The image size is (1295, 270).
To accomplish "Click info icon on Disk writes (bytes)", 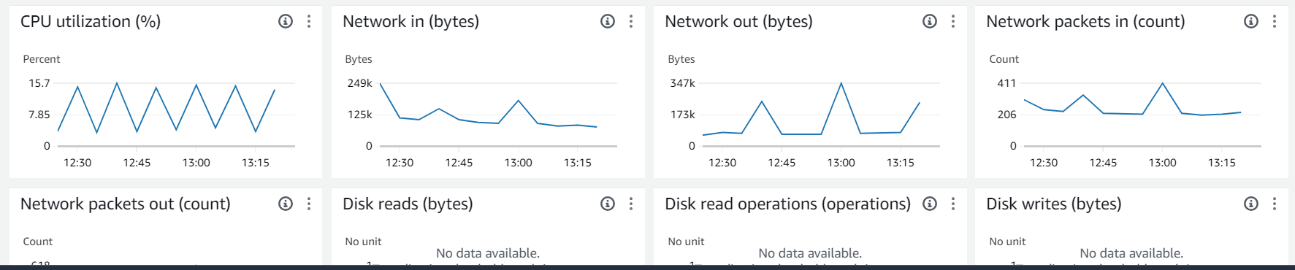I will [x=1251, y=204].
